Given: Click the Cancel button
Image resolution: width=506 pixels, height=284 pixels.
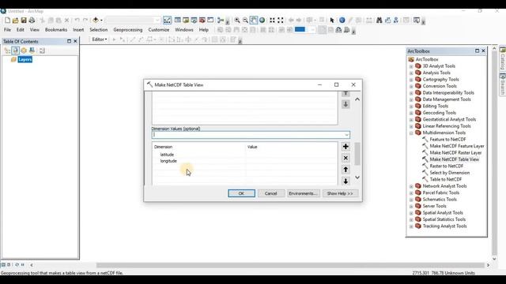Looking at the screenshot, I should [x=270, y=193].
